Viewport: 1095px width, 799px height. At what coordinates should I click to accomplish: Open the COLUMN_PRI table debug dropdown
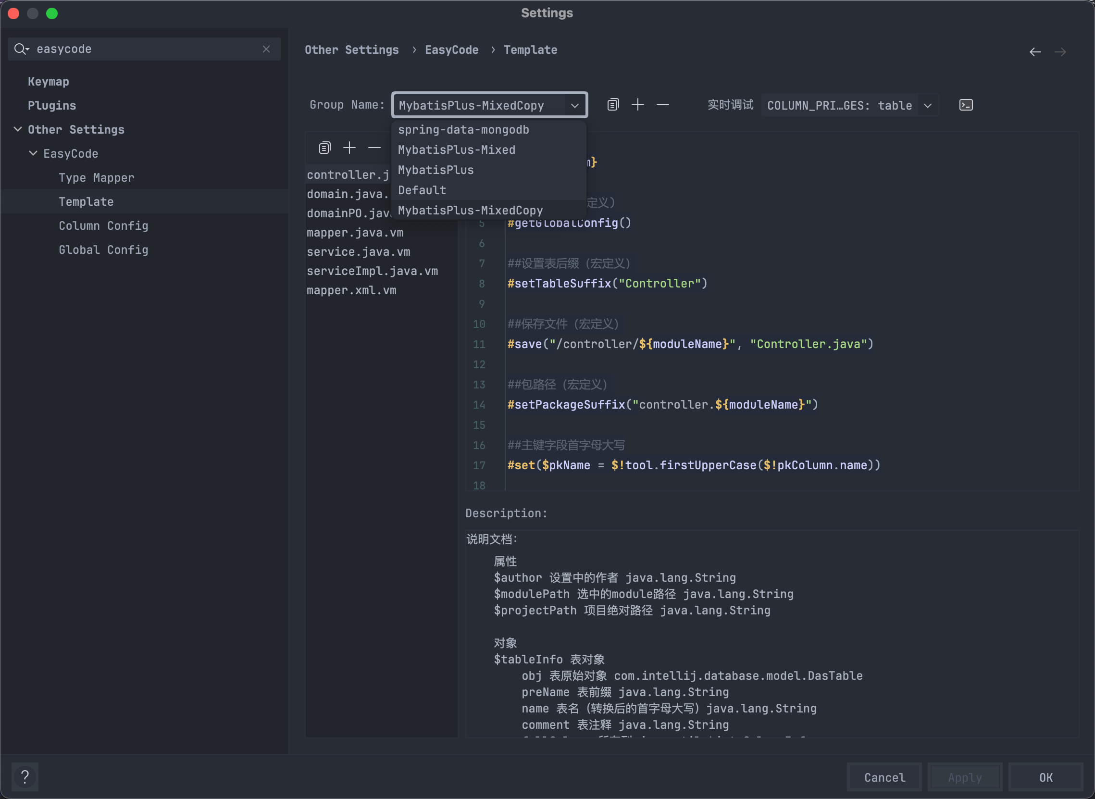(850, 105)
